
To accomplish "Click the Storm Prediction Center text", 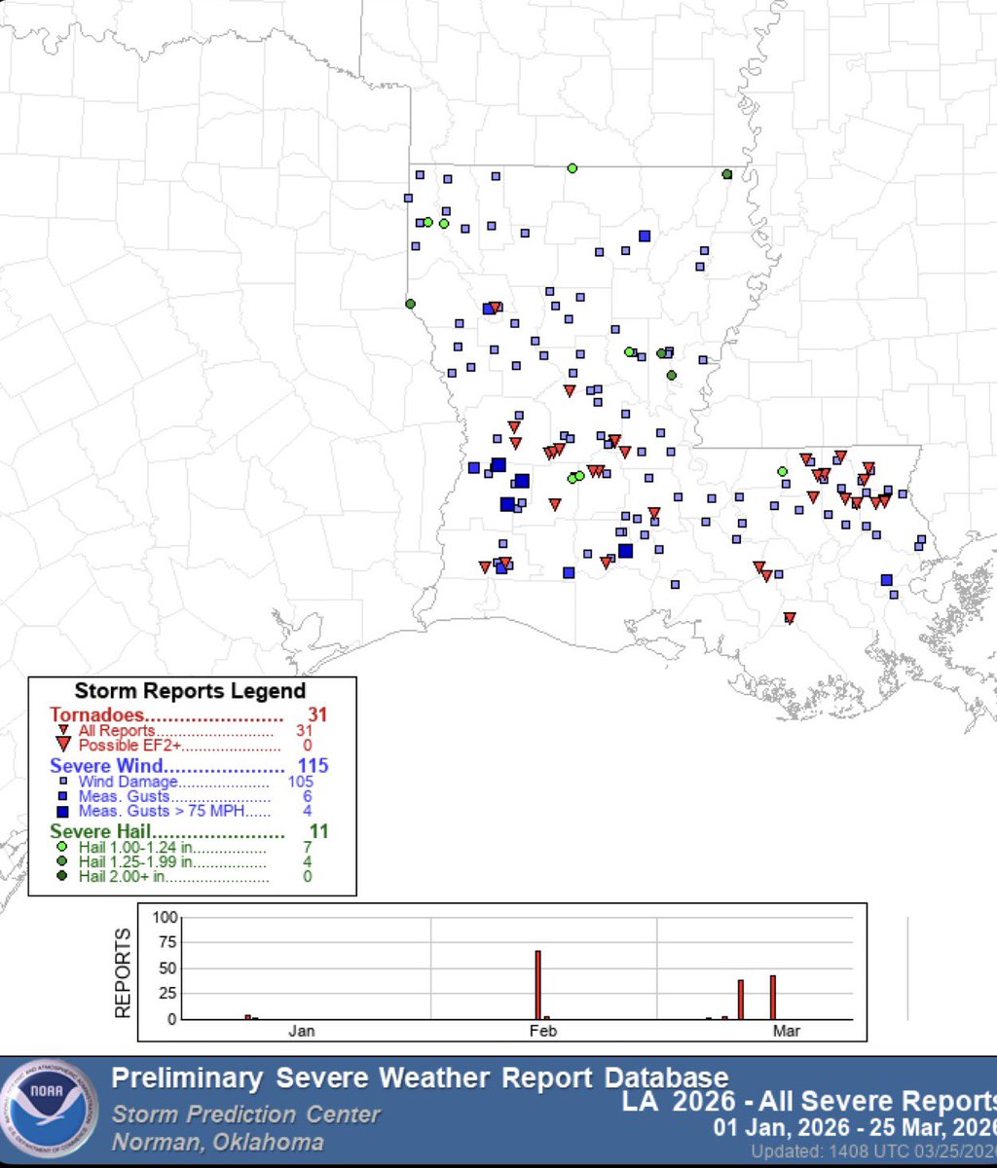I will [x=245, y=1115].
